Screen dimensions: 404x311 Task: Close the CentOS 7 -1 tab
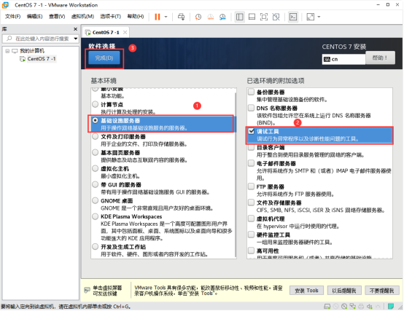125,33
